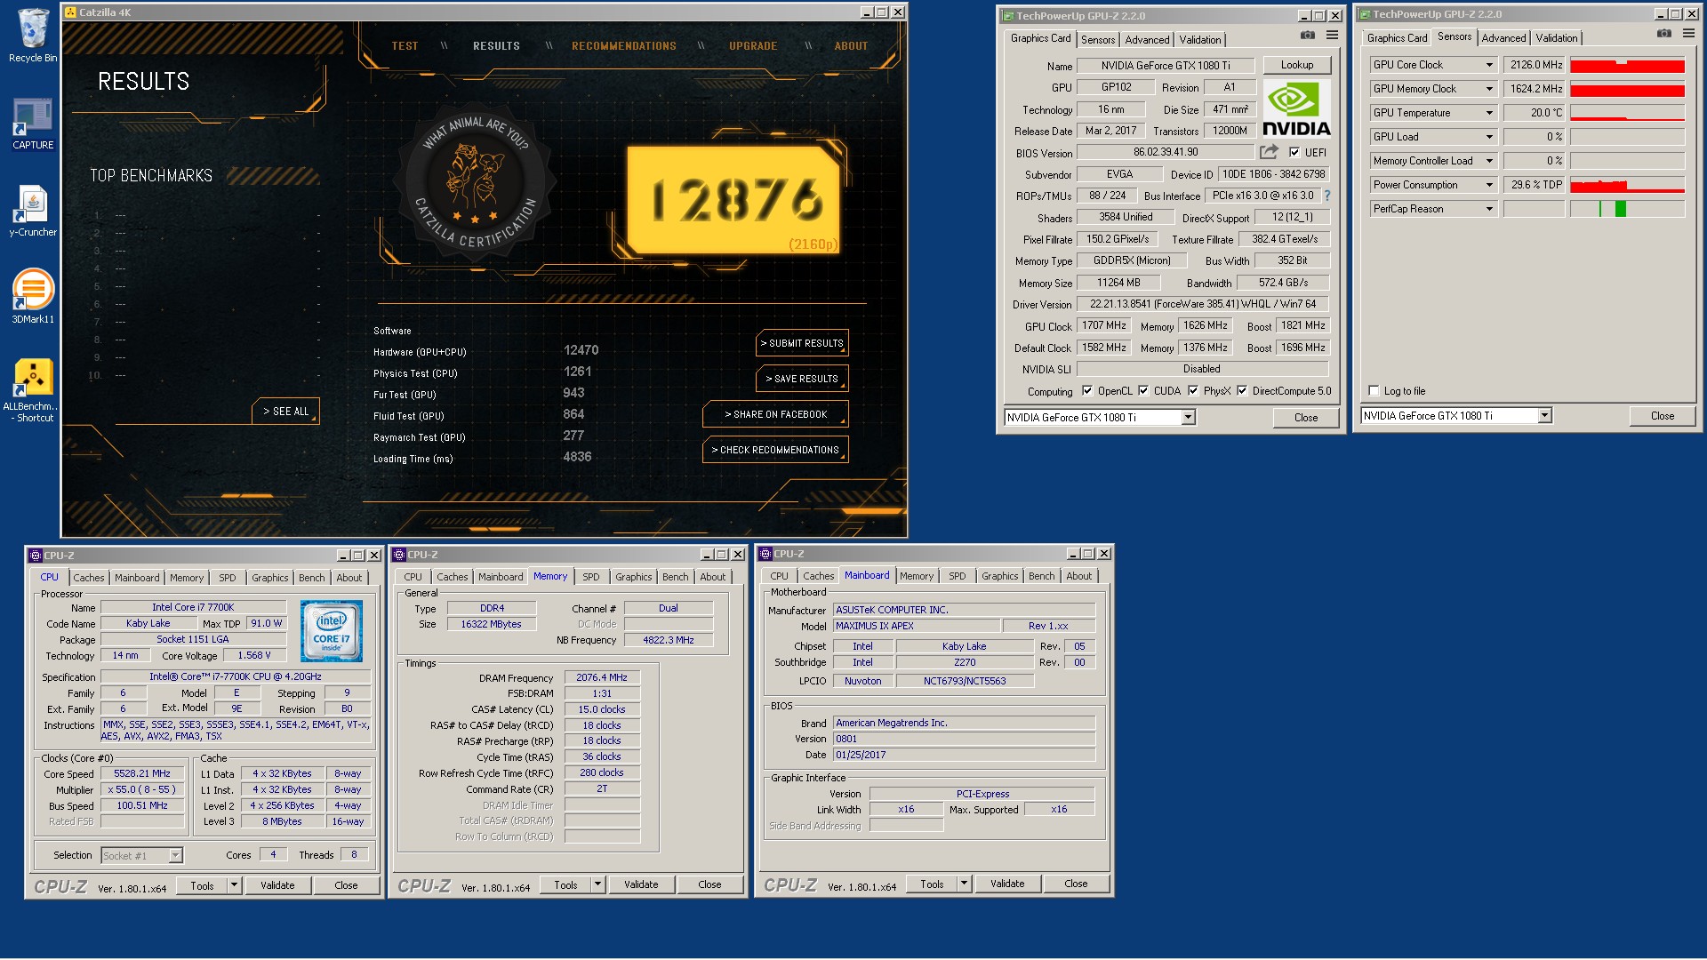Open Bench tab in CPU-Z Mainboard window

pyautogui.click(x=1041, y=576)
